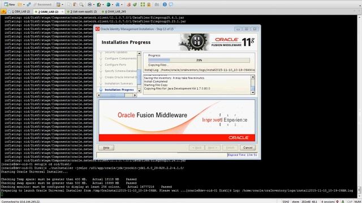The width and height of the screenshot is (362, 203).
Task: Expand the arrow beside font icon
Action: pyautogui.click(x=122, y=5)
